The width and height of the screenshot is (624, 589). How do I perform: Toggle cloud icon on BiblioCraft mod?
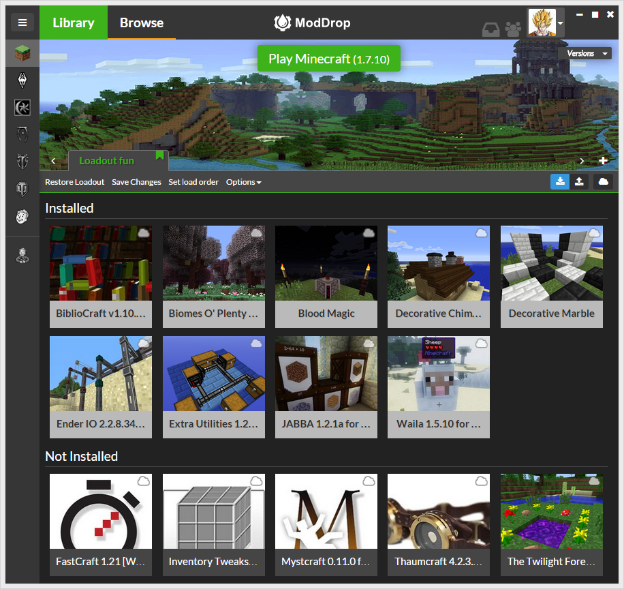point(143,232)
